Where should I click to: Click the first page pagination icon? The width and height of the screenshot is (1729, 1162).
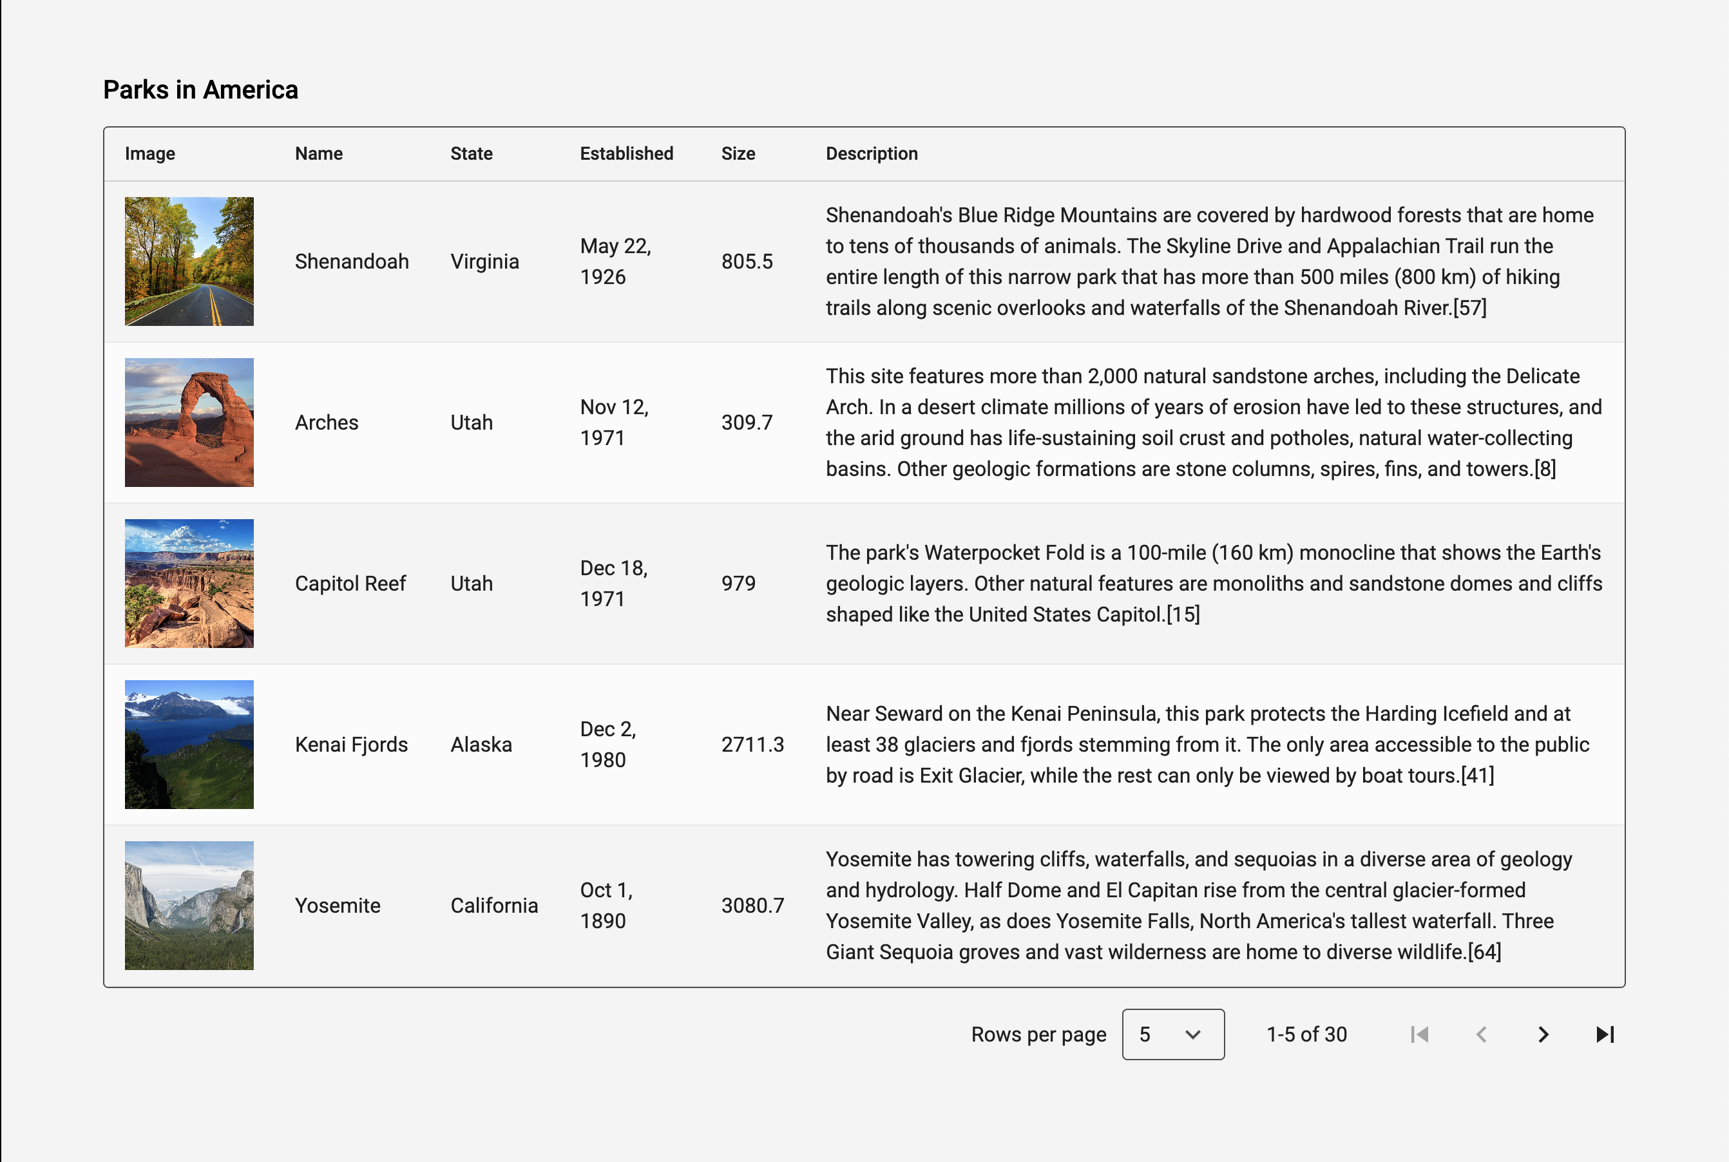coord(1419,1034)
